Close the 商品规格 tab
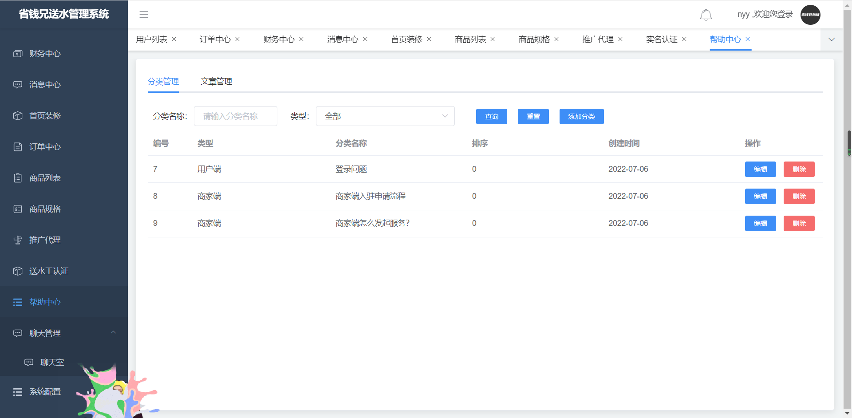The width and height of the screenshot is (852, 418). [556, 39]
